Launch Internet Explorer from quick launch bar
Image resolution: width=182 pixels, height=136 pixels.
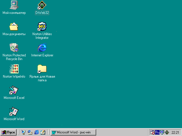36,132
